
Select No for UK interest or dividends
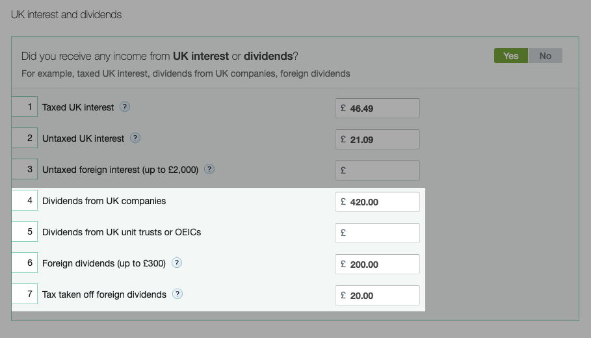pyautogui.click(x=545, y=56)
